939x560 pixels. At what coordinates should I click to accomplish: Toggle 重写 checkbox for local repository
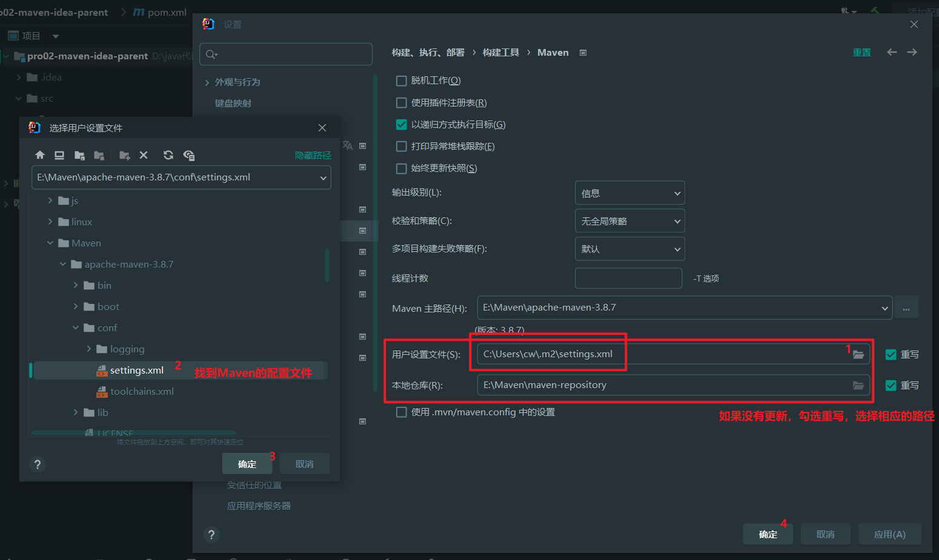click(x=891, y=385)
